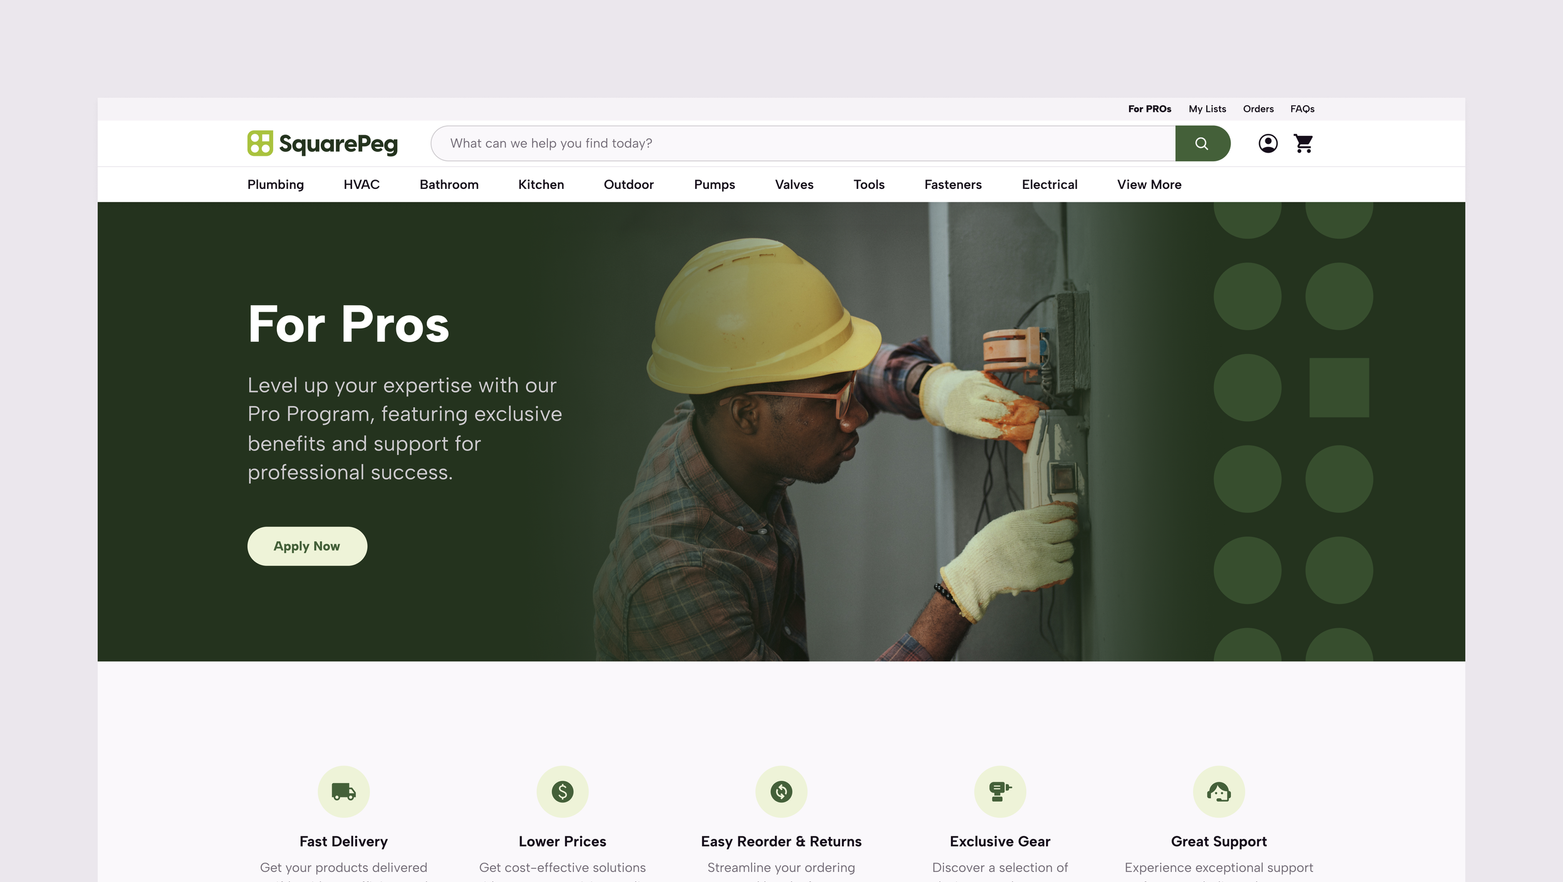Open the HVAC category menu
This screenshot has height=882, width=1563.
pos(361,185)
